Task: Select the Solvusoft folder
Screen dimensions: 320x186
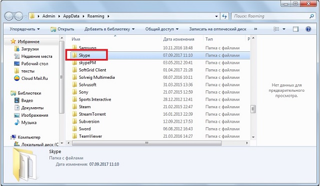Action: 87,85
